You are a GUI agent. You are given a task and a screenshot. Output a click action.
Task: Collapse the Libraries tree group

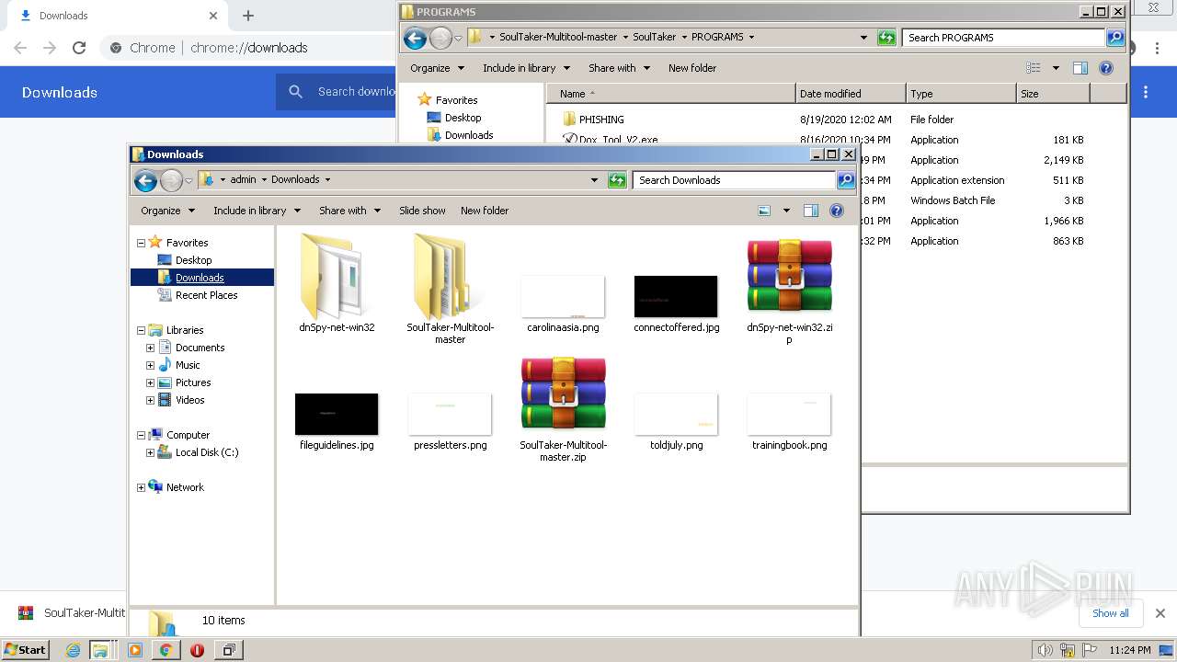pos(141,330)
